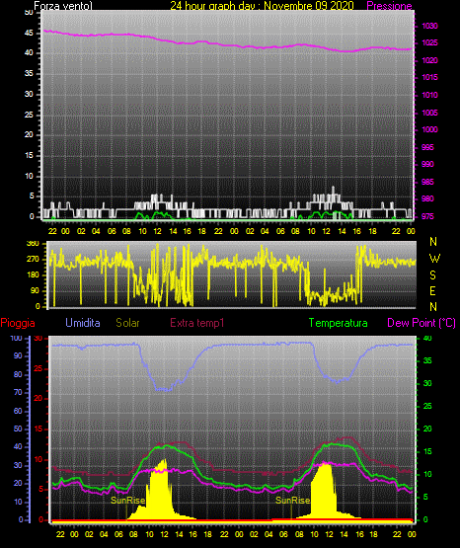460x548 pixels.
Task: Click the Forza vento axis title
Action: click(63, 6)
